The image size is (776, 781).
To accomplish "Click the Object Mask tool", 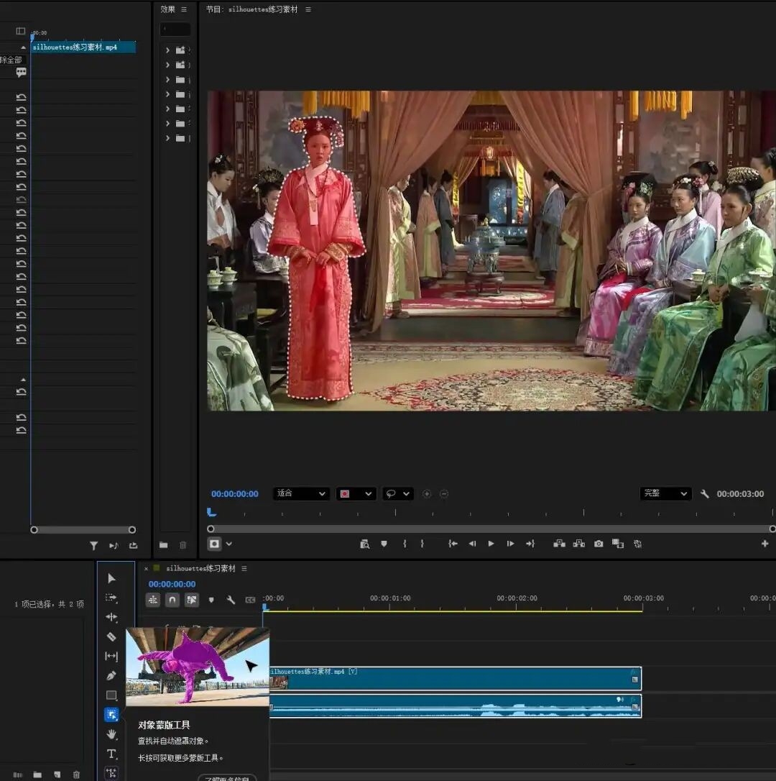I will [111, 715].
